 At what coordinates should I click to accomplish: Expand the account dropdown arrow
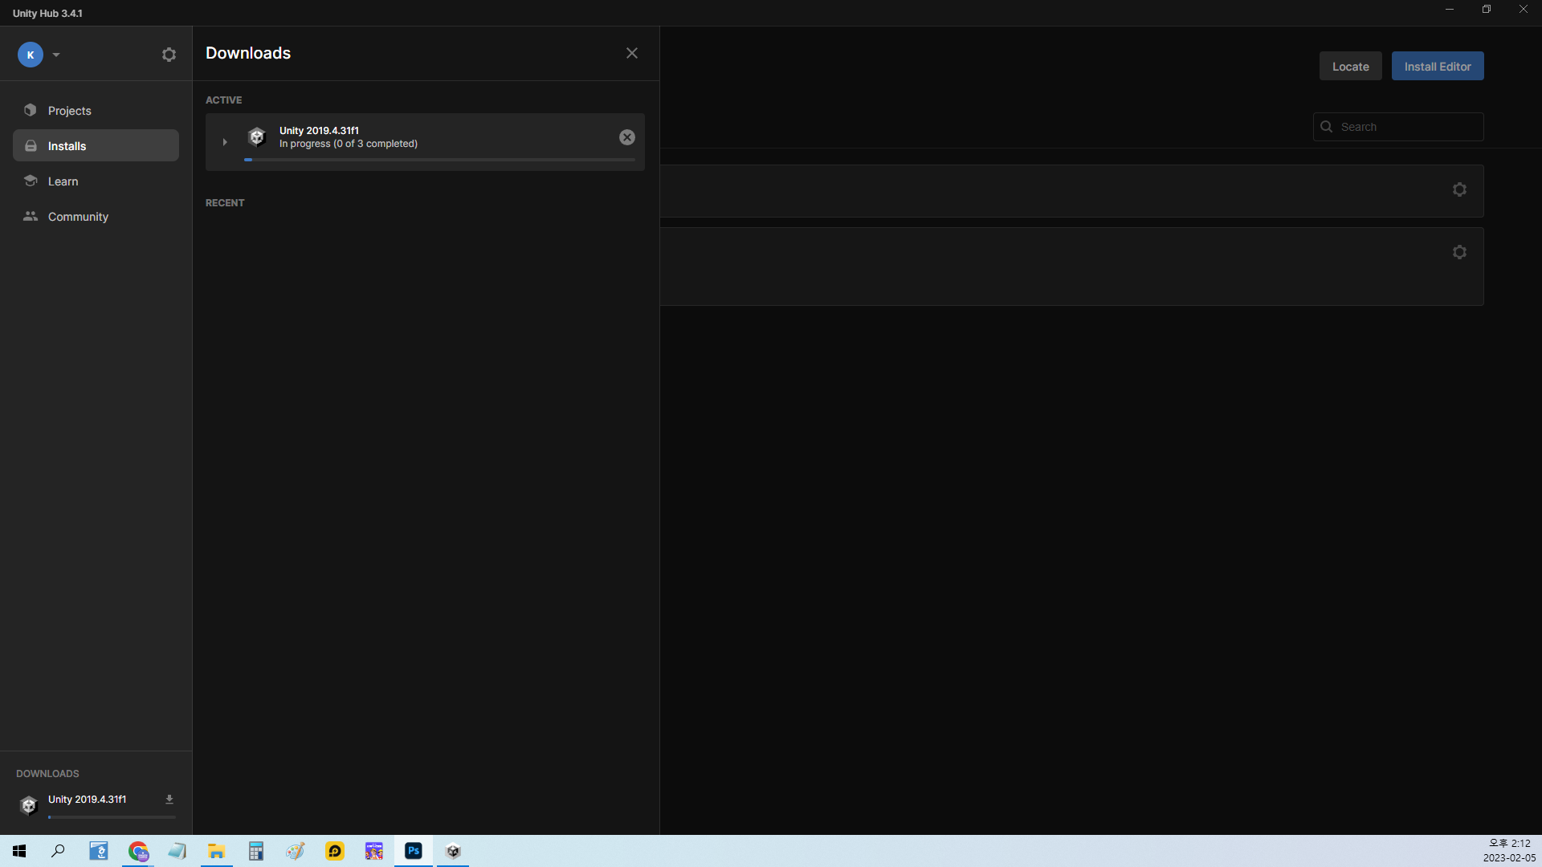click(56, 55)
